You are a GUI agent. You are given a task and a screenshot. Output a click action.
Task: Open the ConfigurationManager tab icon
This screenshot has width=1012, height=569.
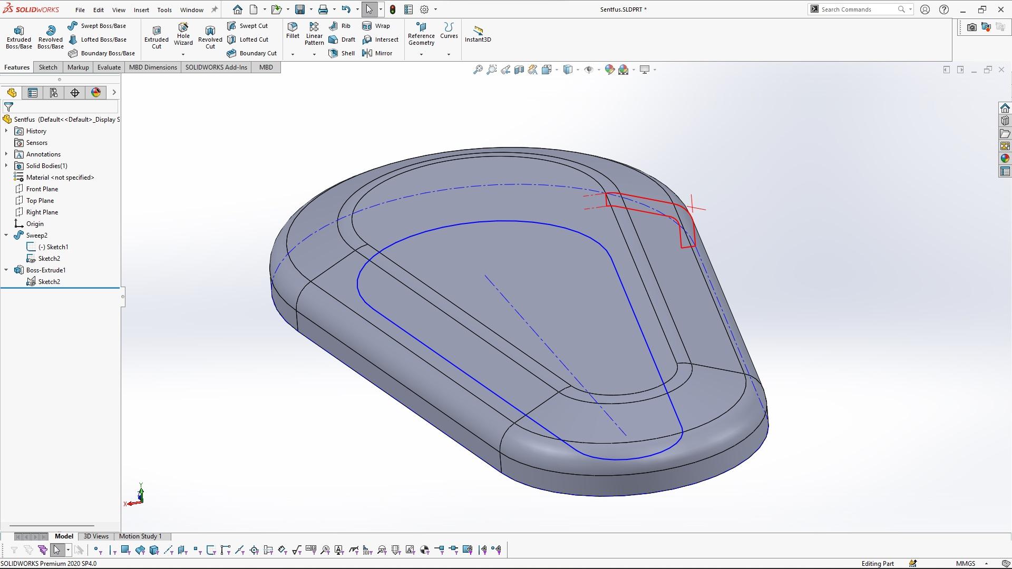click(x=53, y=93)
